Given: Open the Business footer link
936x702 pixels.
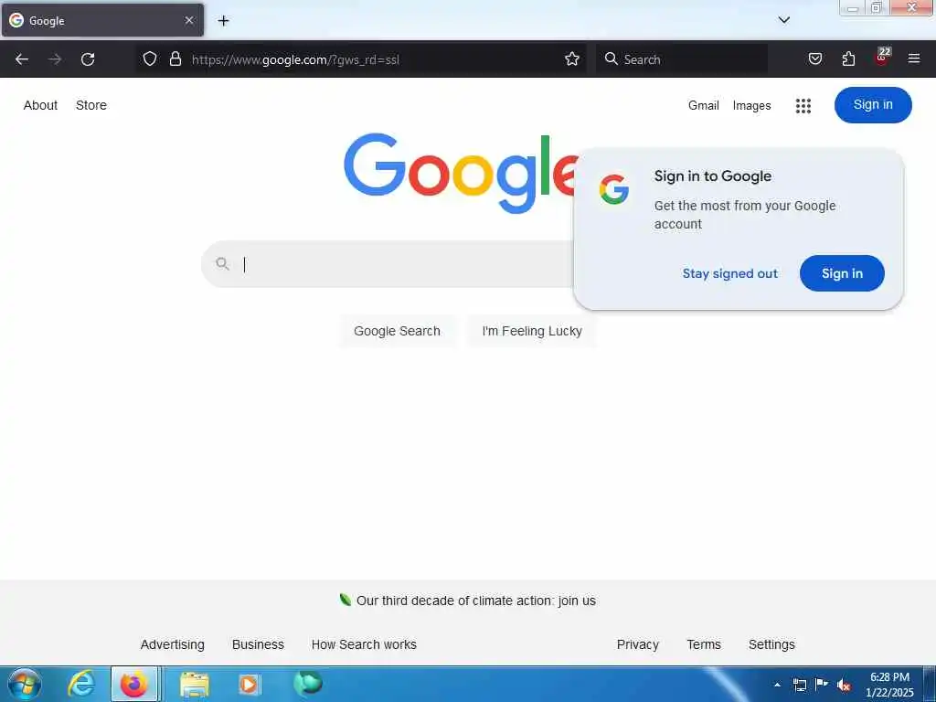Looking at the screenshot, I should [258, 644].
